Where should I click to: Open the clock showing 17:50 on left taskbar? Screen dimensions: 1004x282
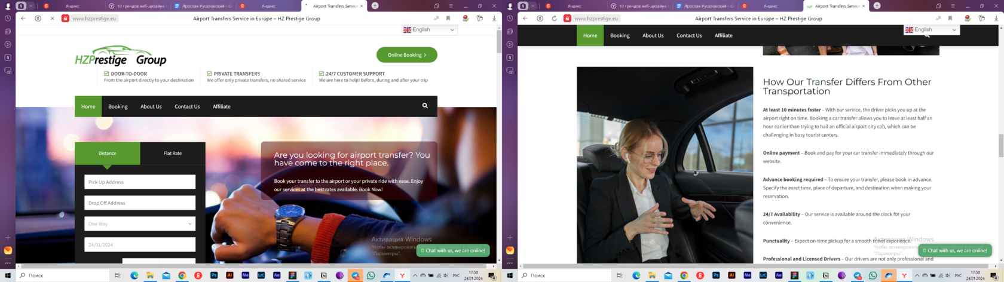click(x=474, y=275)
